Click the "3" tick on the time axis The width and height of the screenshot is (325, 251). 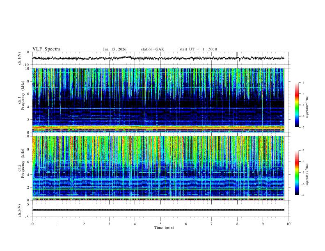pos(109,224)
